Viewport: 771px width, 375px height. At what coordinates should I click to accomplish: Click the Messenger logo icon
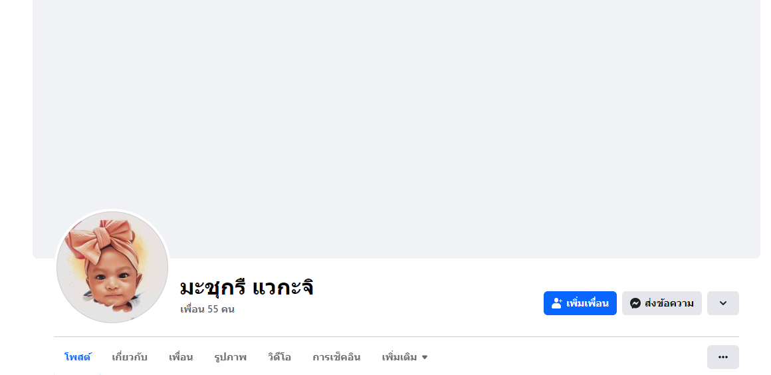[635, 303]
